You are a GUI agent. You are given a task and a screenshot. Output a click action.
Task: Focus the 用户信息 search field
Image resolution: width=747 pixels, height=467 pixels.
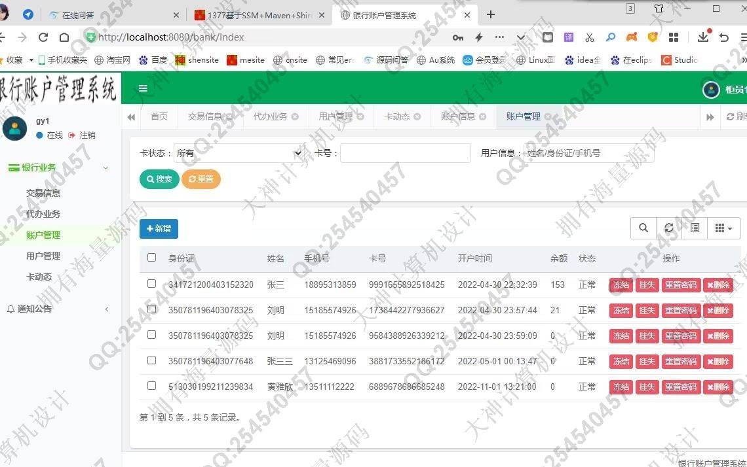point(589,153)
